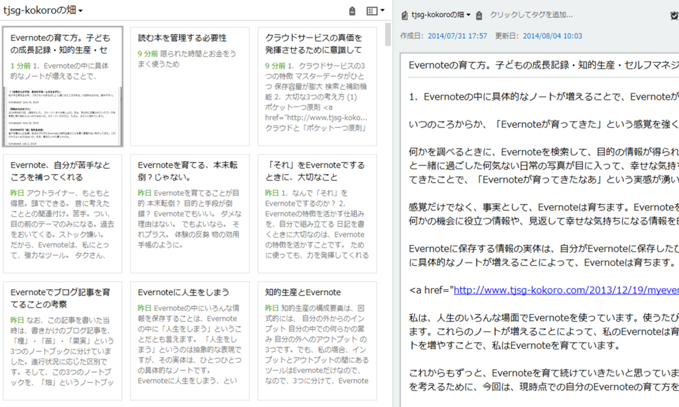Click body line starting Evernoteに保存する情報の実体は

544,249
